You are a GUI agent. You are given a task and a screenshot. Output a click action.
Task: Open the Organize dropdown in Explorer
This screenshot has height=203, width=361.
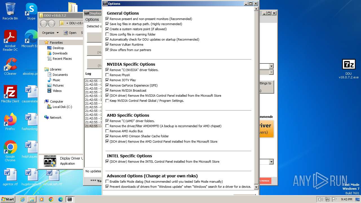(50, 33)
